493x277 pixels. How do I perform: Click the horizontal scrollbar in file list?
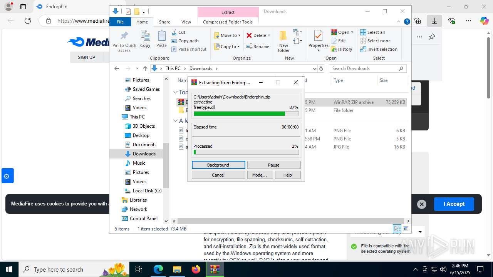290,221
